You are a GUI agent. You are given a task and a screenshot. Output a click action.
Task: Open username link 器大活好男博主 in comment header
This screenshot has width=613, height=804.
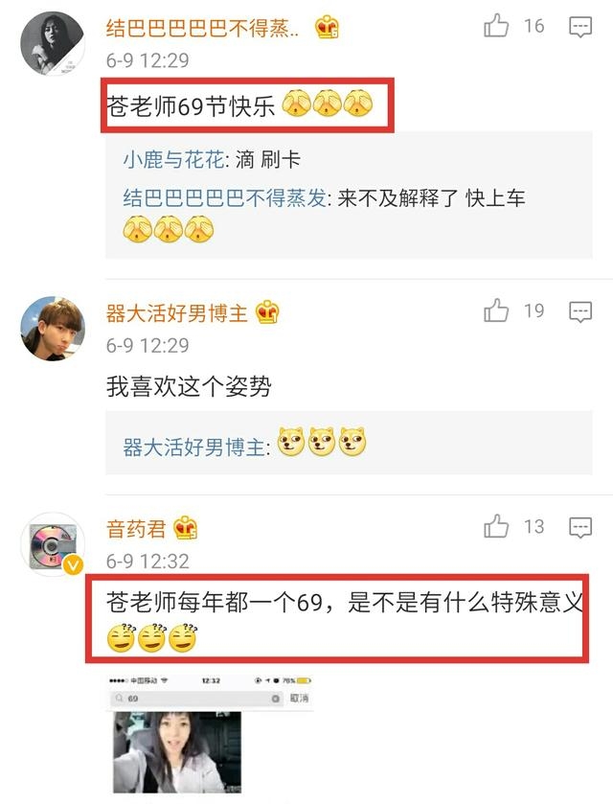click(177, 312)
